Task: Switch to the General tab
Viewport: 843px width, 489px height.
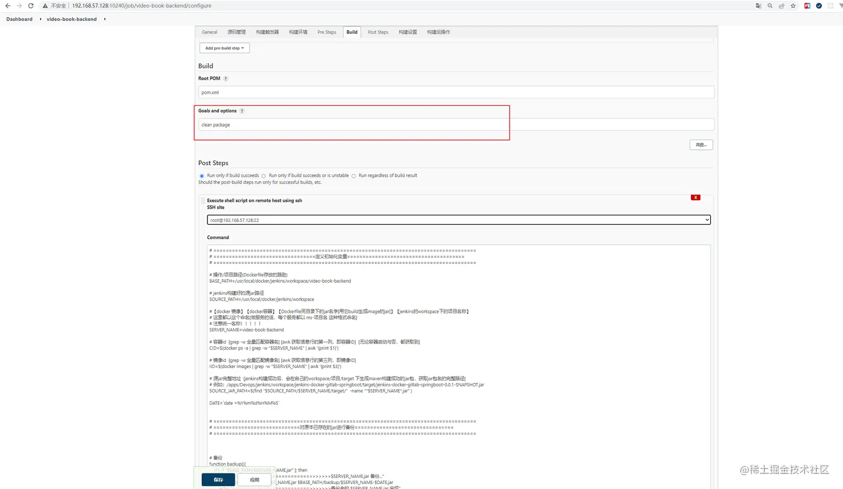Action: 210,32
